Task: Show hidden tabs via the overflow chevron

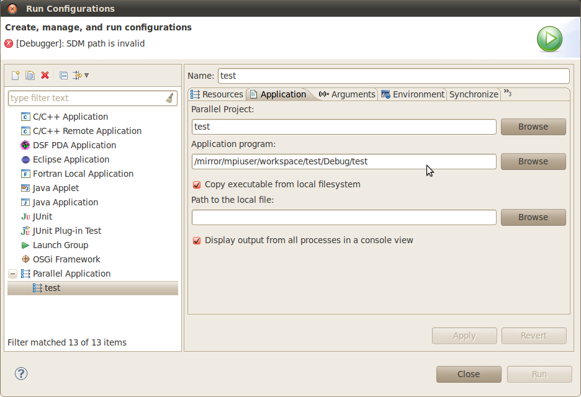Action: click(x=507, y=93)
